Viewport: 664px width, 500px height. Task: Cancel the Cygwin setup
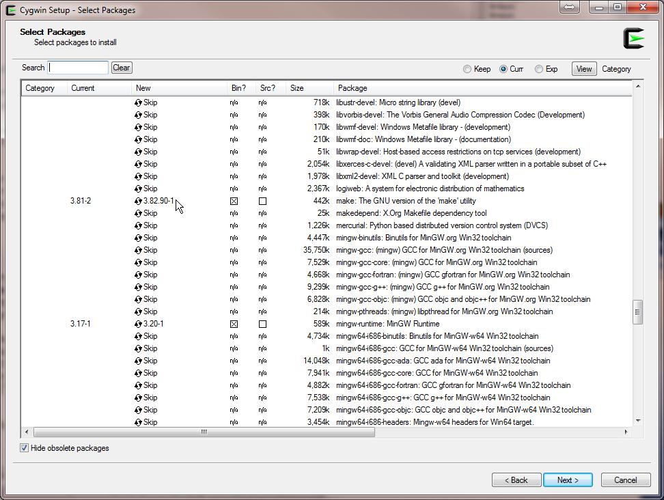tap(626, 480)
